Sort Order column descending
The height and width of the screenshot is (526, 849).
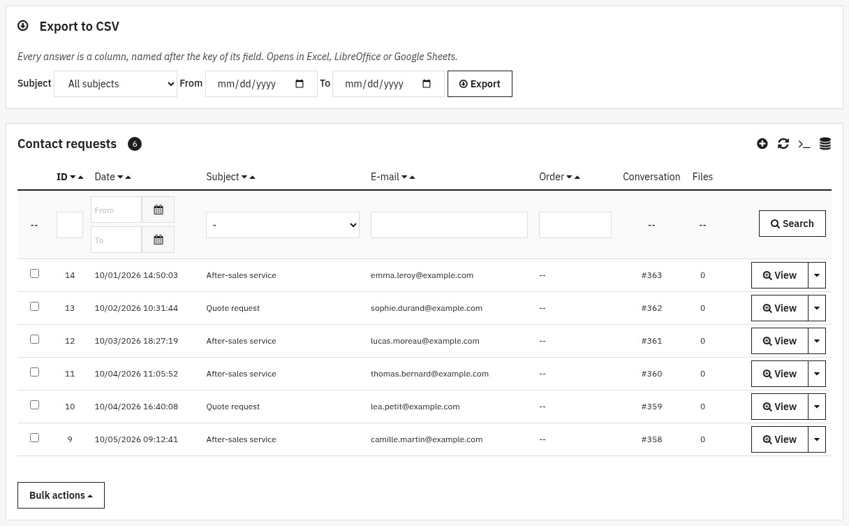point(569,177)
